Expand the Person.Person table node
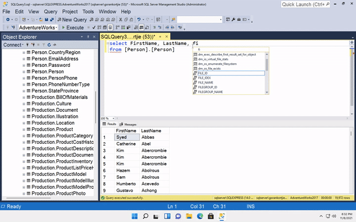This screenshot has height=222, width=356. (x=24, y=72)
